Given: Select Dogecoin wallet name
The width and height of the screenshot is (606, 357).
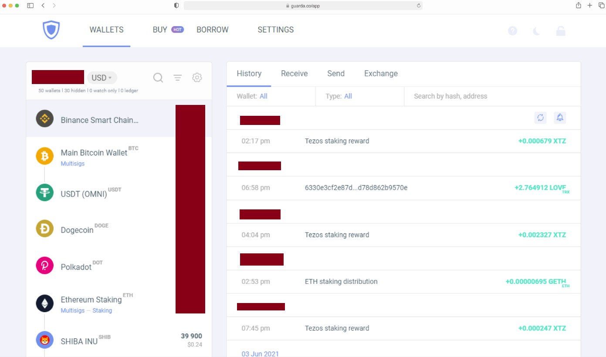Looking at the screenshot, I should pyautogui.click(x=77, y=230).
